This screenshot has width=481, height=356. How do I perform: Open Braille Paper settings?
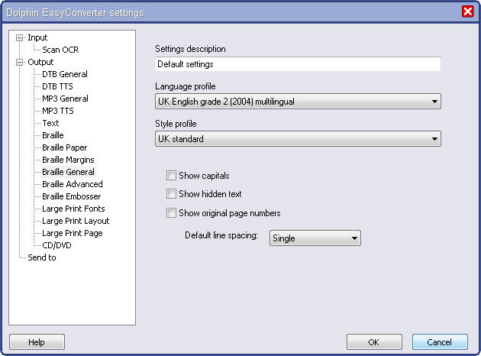(65, 147)
